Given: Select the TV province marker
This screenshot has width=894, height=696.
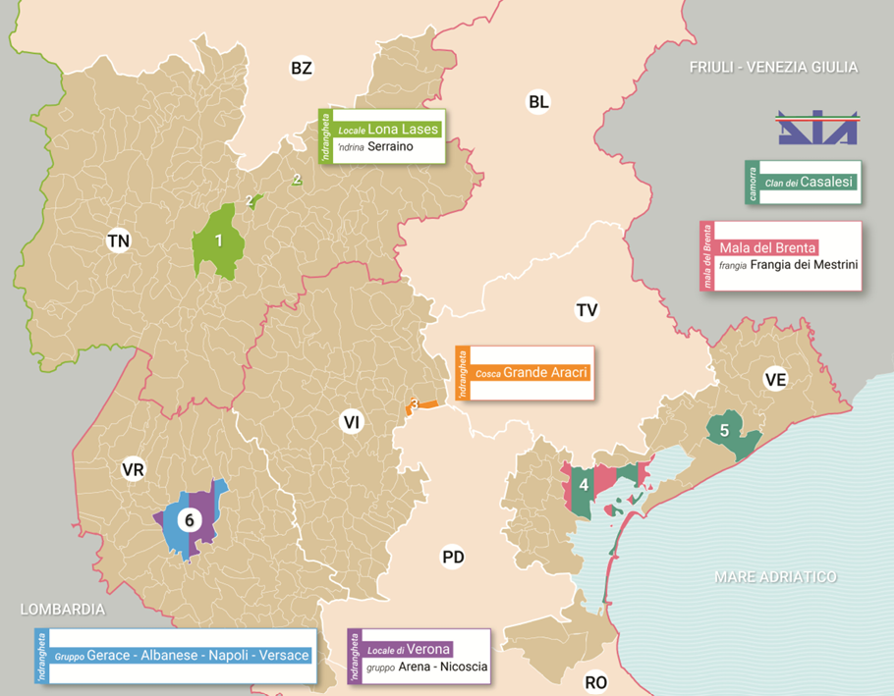Looking at the screenshot, I should 587,310.
